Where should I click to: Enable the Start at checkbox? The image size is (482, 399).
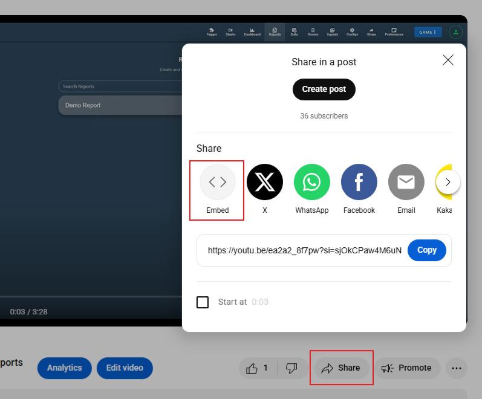(203, 302)
